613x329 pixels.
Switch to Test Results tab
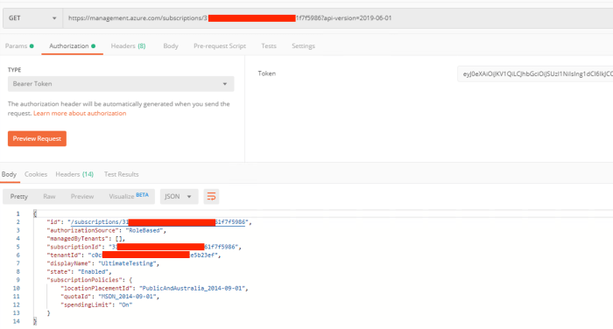(x=121, y=174)
